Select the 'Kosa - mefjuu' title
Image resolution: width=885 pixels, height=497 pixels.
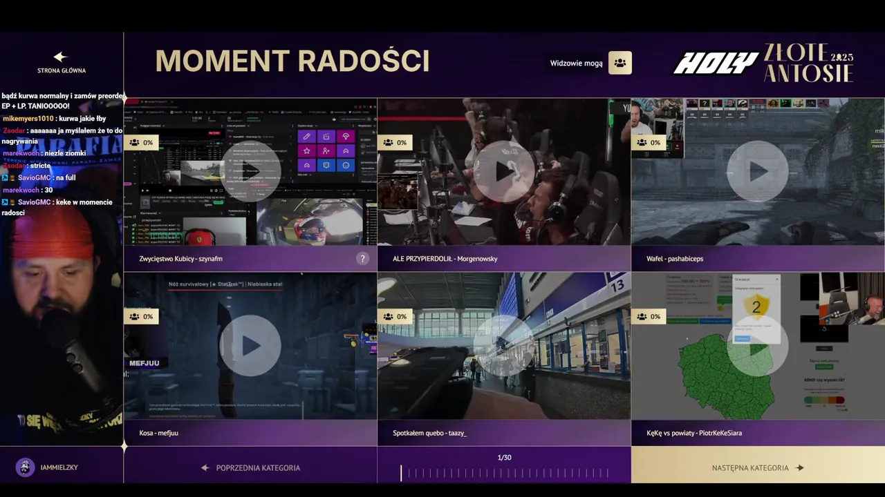click(159, 433)
